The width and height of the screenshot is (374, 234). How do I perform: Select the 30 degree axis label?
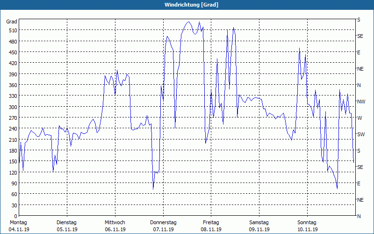[x=14, y=205]
